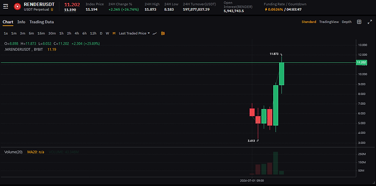Click the 24H Turnover value 197,877,037.39
376x186 pixels.
(x=196, y=10)
